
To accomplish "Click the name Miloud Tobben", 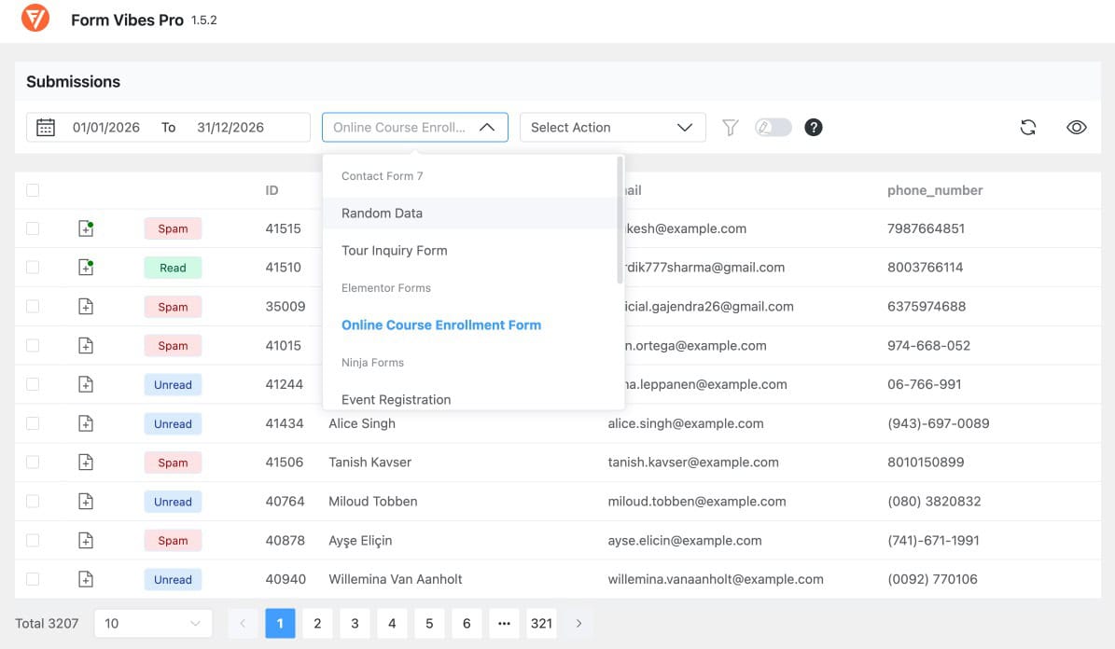I will pos(372,501).
